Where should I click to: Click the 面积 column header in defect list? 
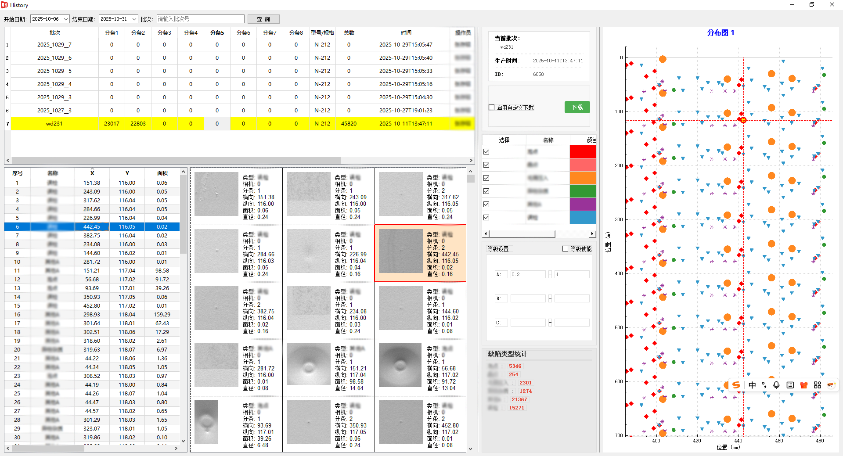162,173
